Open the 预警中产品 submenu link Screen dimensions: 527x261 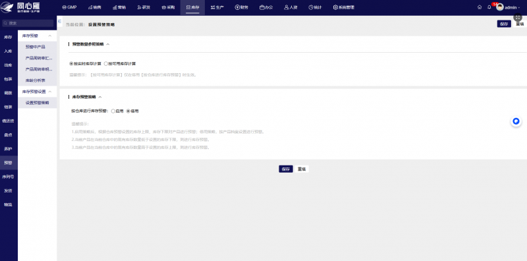(x=36, y=47)
